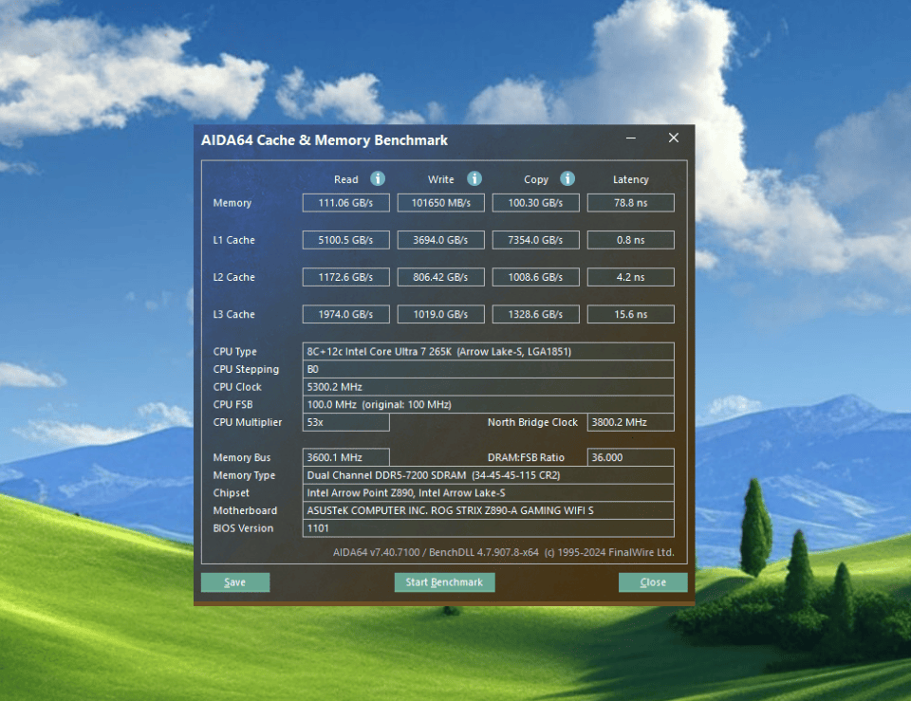Click the Read column header label
The height and width of the screenshot is (701, 911).
[x=346, y=179]
